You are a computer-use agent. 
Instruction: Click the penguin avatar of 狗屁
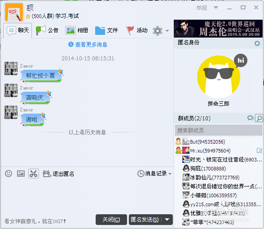click(186, 168)
